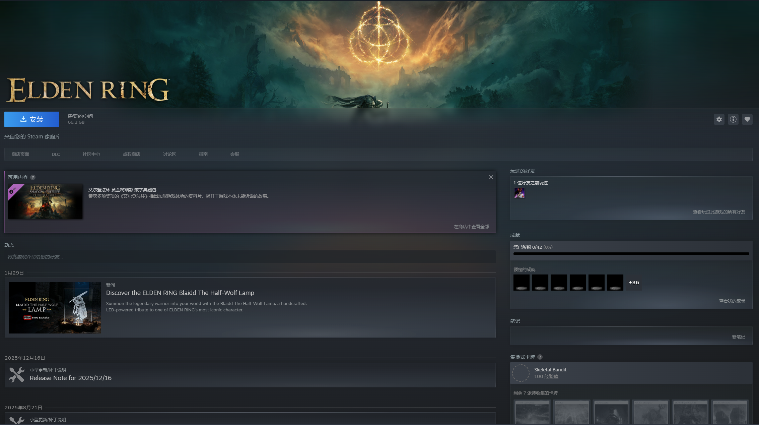
Task: Click the friend avatar under 玩过的好友
Action: pyautogui.click(x=519, y=193)
